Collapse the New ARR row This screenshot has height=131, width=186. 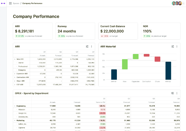point(15,59)
